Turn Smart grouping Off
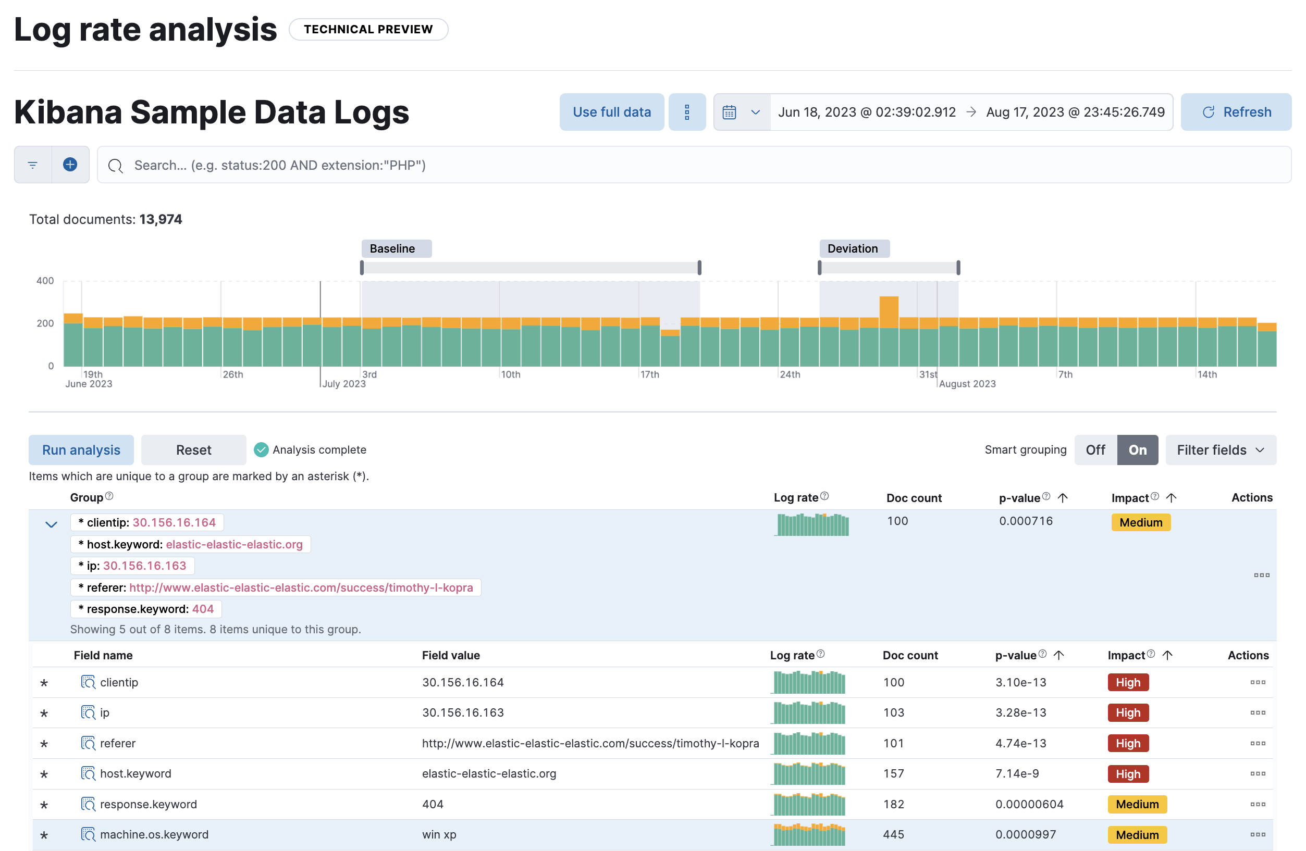The height and width of the screenshot is (851, 1306). coord(1095,449)
